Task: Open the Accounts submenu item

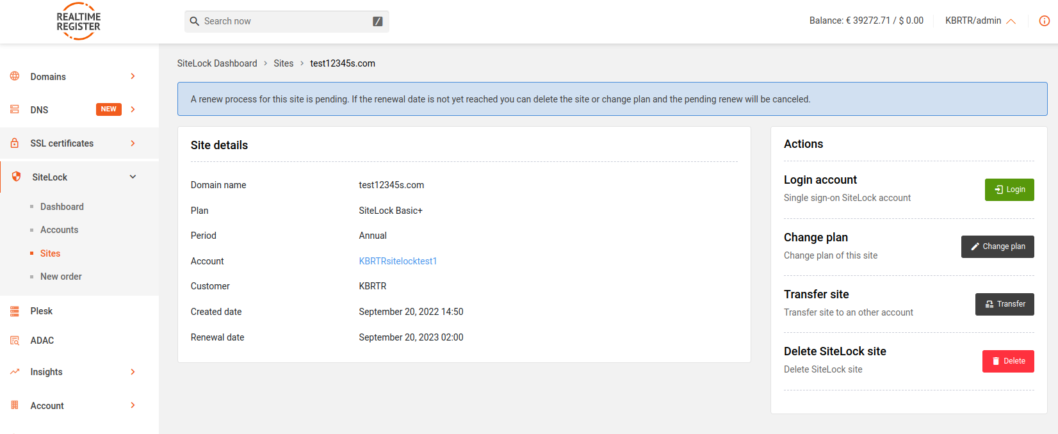Action: tap(59, 230)
